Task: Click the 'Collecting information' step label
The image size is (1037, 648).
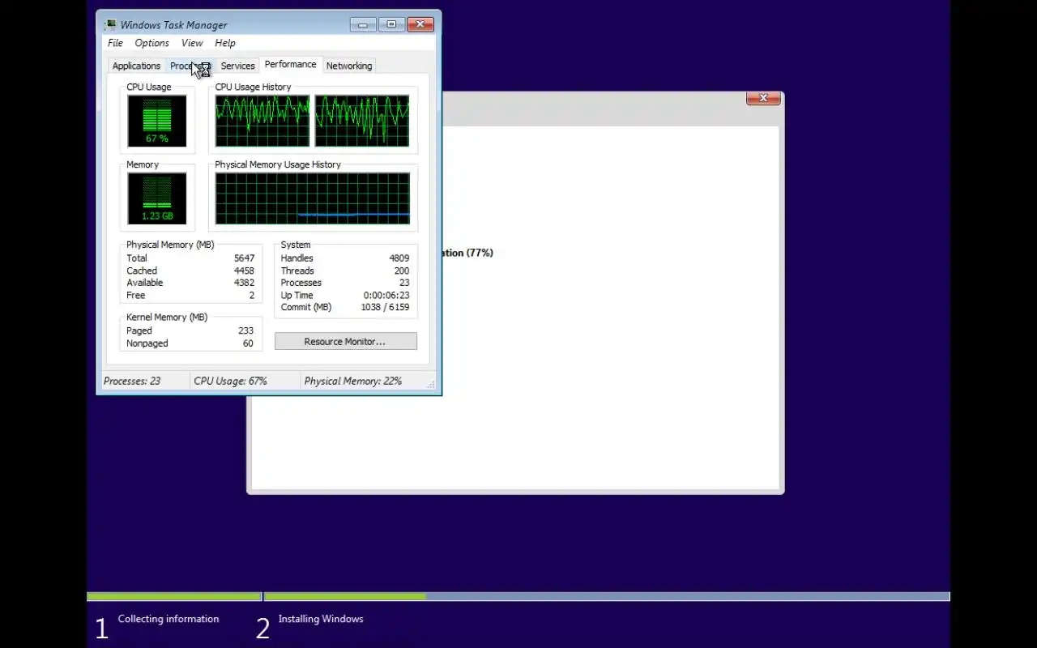Action: point(169,619)
